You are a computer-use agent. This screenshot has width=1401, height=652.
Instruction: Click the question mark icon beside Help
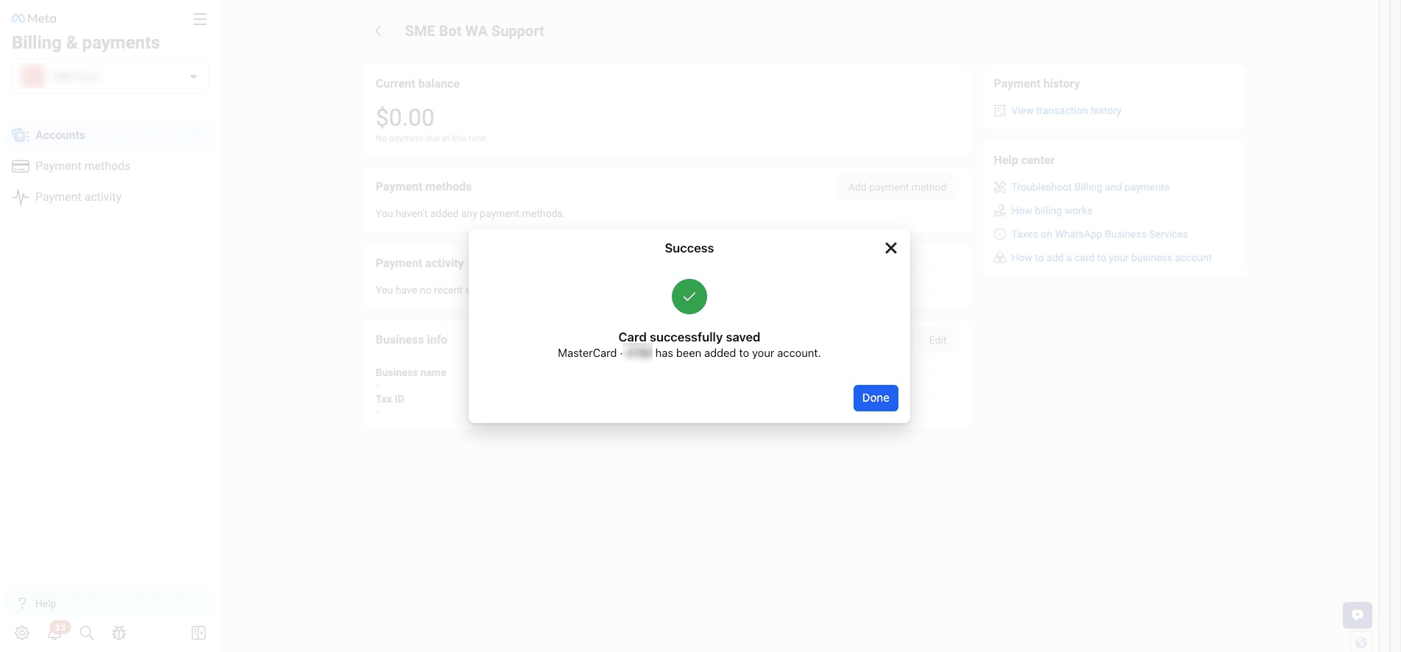(22, 603)
